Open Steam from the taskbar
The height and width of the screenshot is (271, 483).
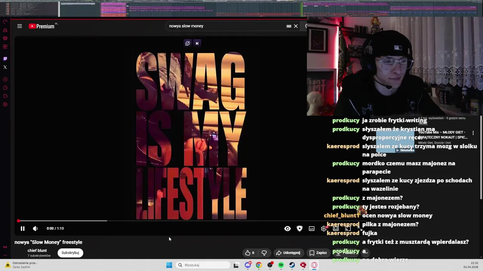click(292, 265)
